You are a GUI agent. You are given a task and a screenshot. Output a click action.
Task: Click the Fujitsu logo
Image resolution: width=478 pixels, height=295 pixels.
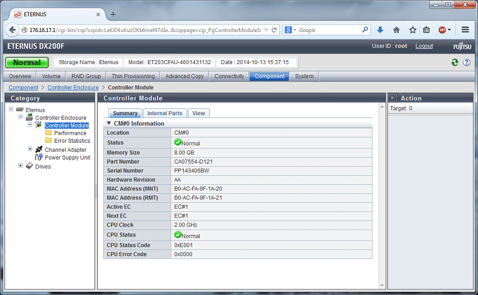pyautogui.click(x=462, y=46)
